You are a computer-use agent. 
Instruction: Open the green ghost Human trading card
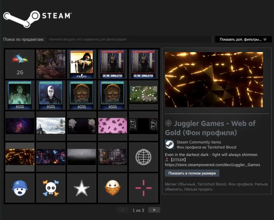tap(20, 95)
